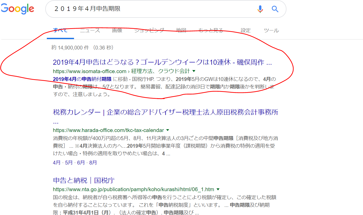Image resolution: width=363 pixels, height=215 pixels.
Task: Click snippet text 平成31年4月1日（月）
Action: tap(87, 212)
